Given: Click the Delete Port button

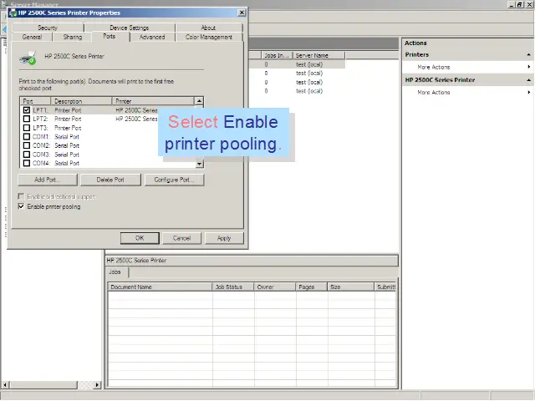Looking at the screenshot, I should point(110,180).
